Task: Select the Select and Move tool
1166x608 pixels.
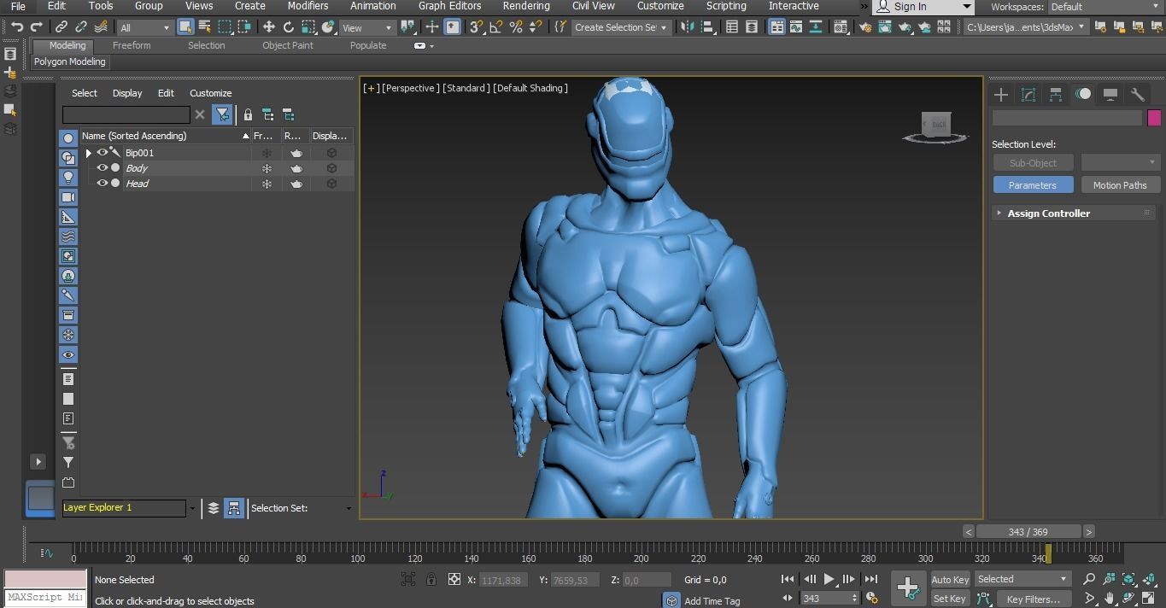Action: point(268,27)
